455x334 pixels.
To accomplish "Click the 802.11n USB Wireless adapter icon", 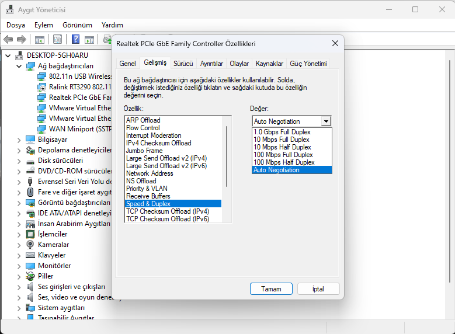I will (x=41, y=76).
